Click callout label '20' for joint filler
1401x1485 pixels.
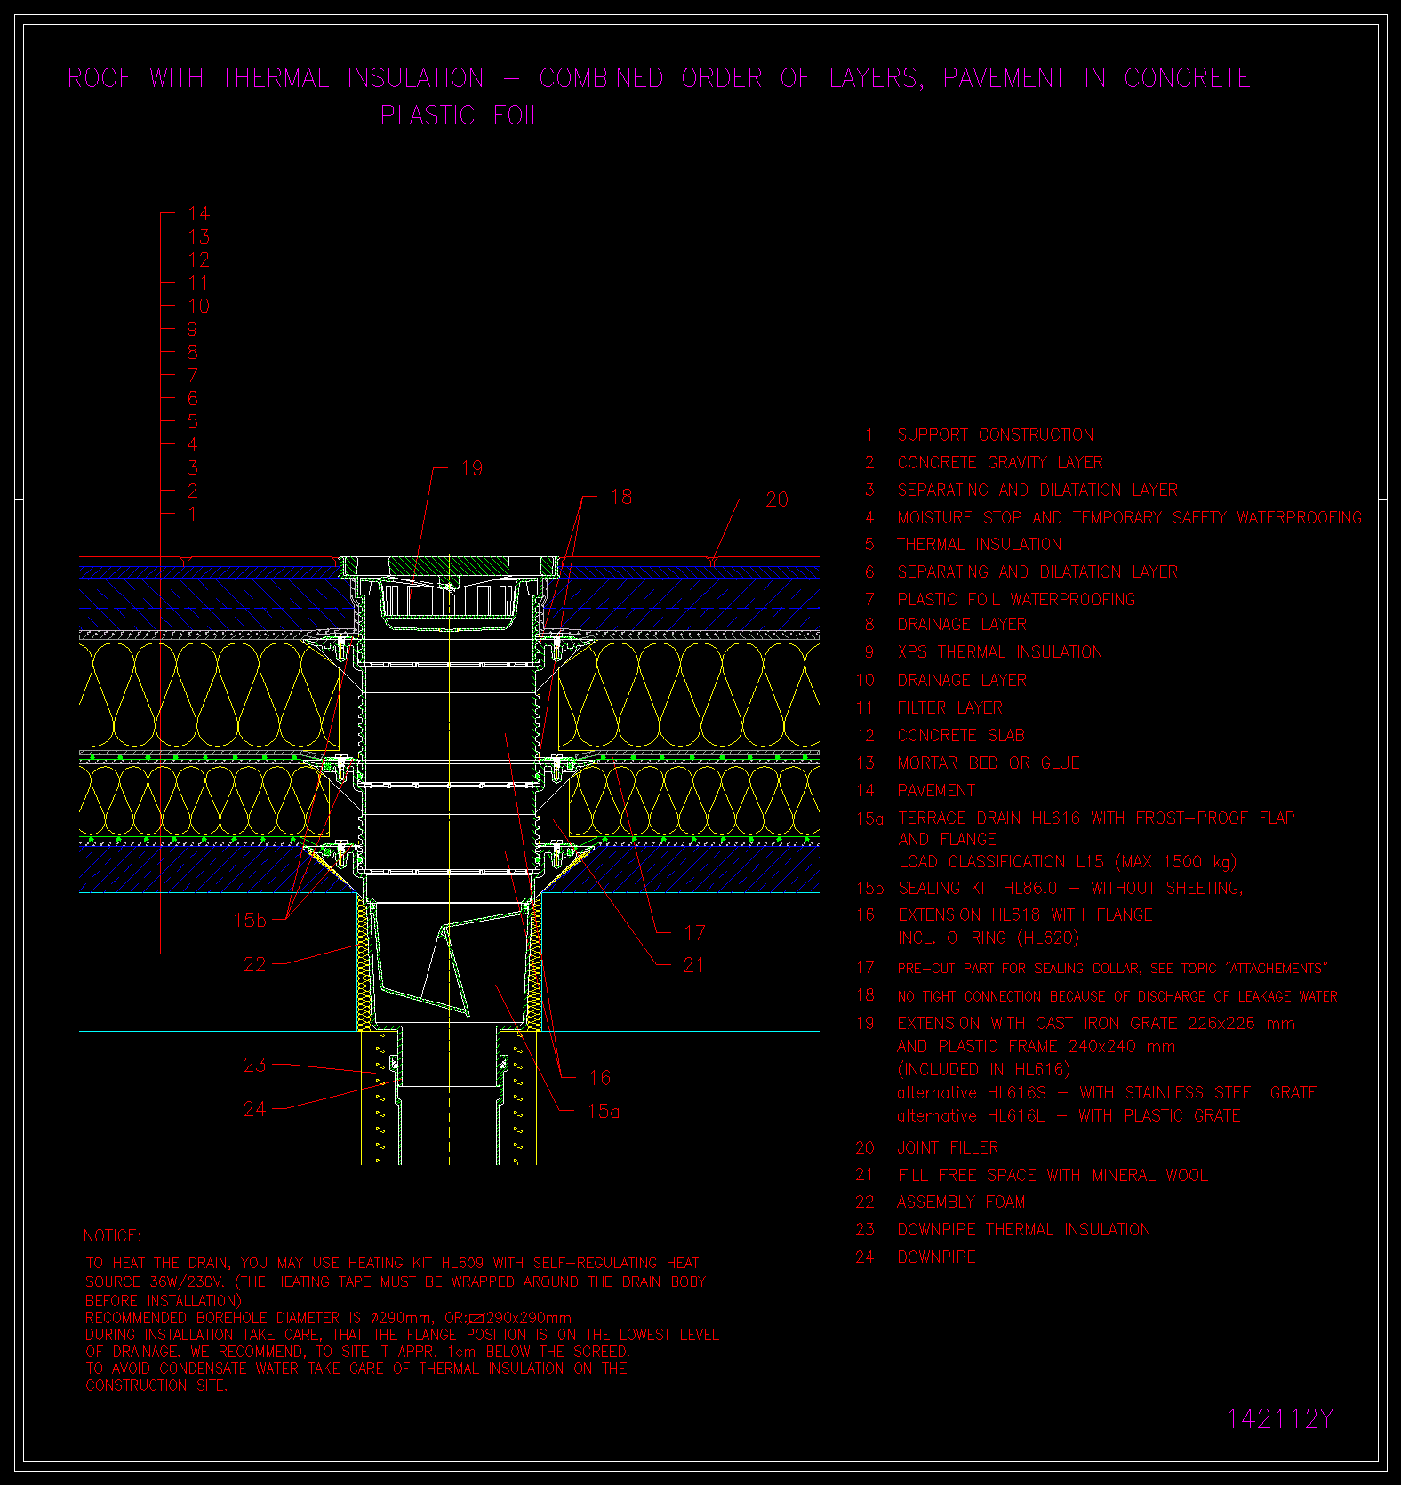[x=777, y=499]
